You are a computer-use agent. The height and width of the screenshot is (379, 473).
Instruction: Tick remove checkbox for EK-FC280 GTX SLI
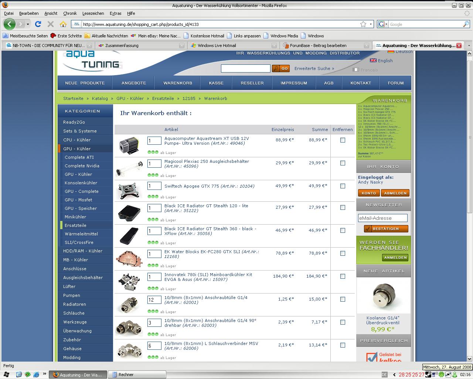pos(343,253)
